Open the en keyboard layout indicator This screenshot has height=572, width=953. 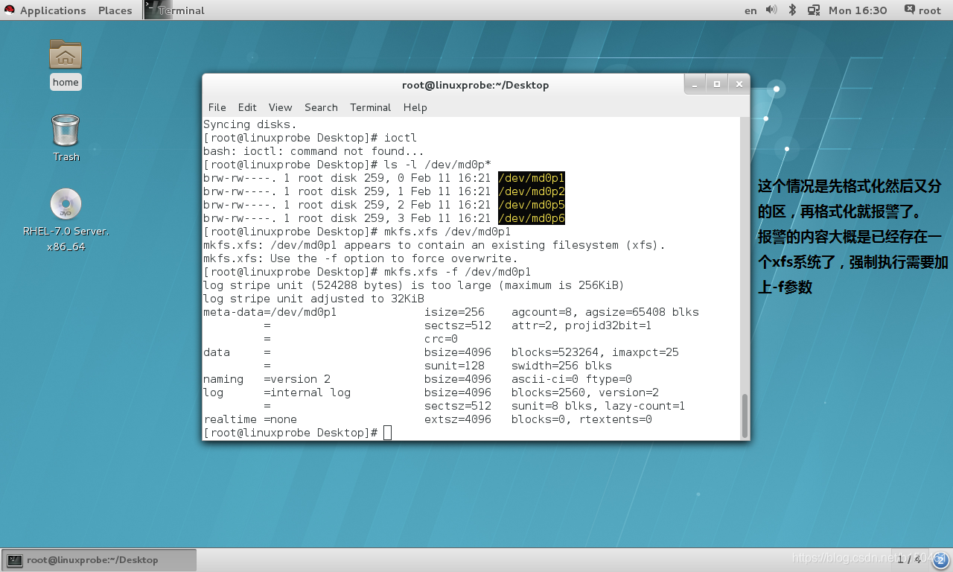[x=750, y=10]
